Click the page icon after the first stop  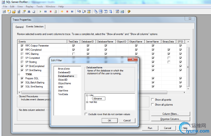click(55, 12)
